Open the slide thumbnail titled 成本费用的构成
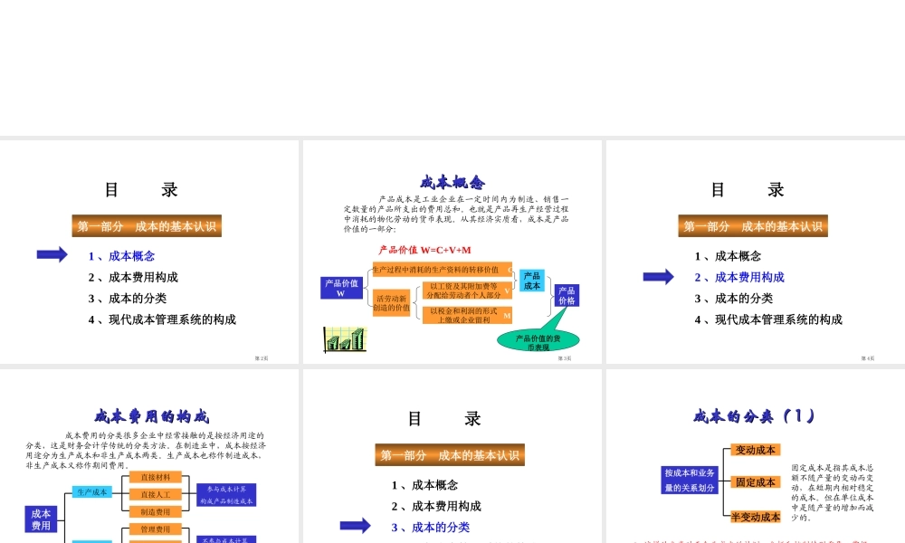 point(149,456)
